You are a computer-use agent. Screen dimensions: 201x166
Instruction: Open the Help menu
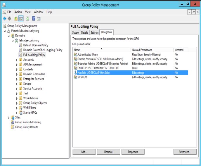click(x=49, y=12)
